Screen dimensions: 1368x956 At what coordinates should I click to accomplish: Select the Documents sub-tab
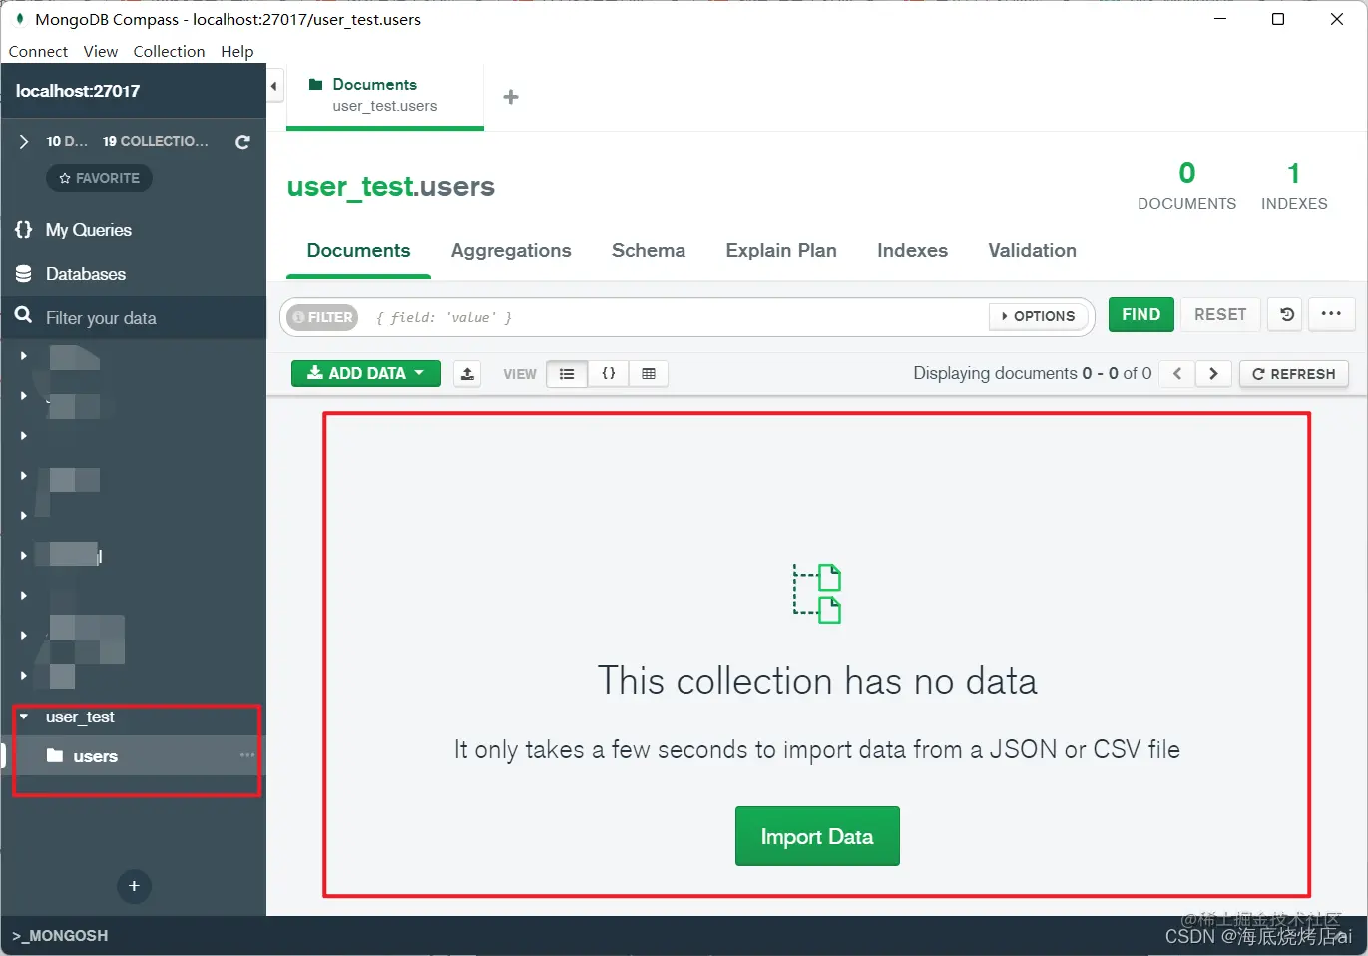click(x=358, y=251)
